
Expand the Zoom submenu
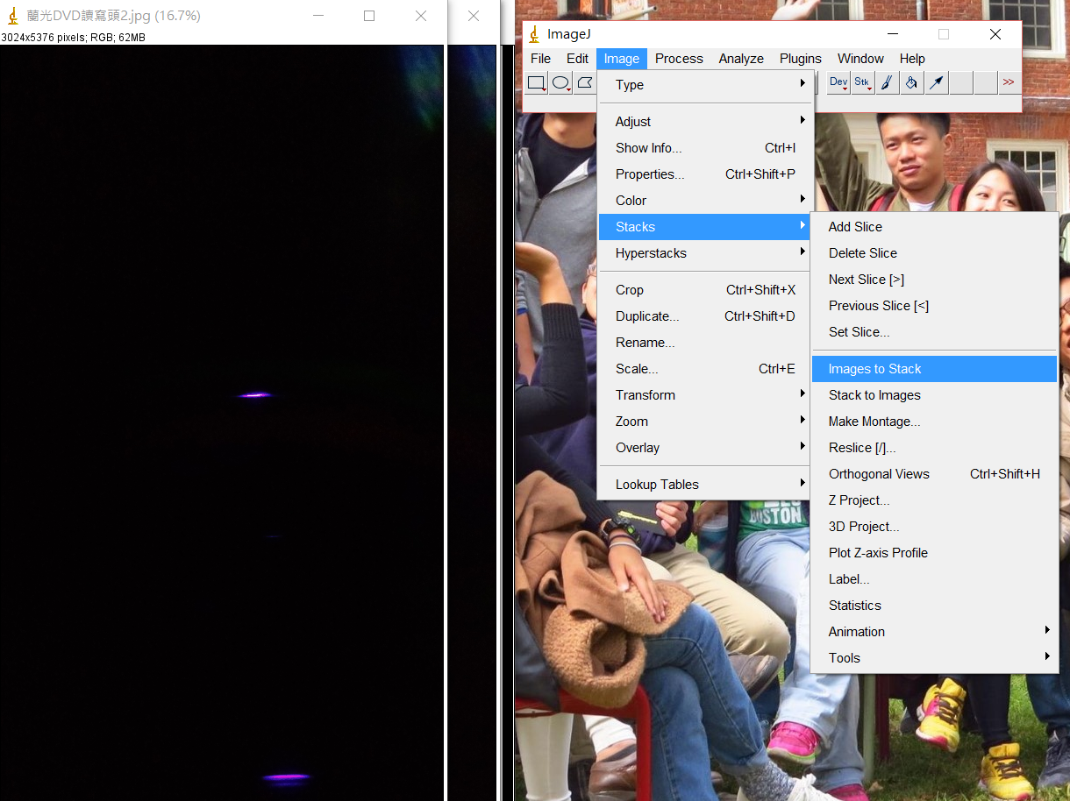[706, 422]
